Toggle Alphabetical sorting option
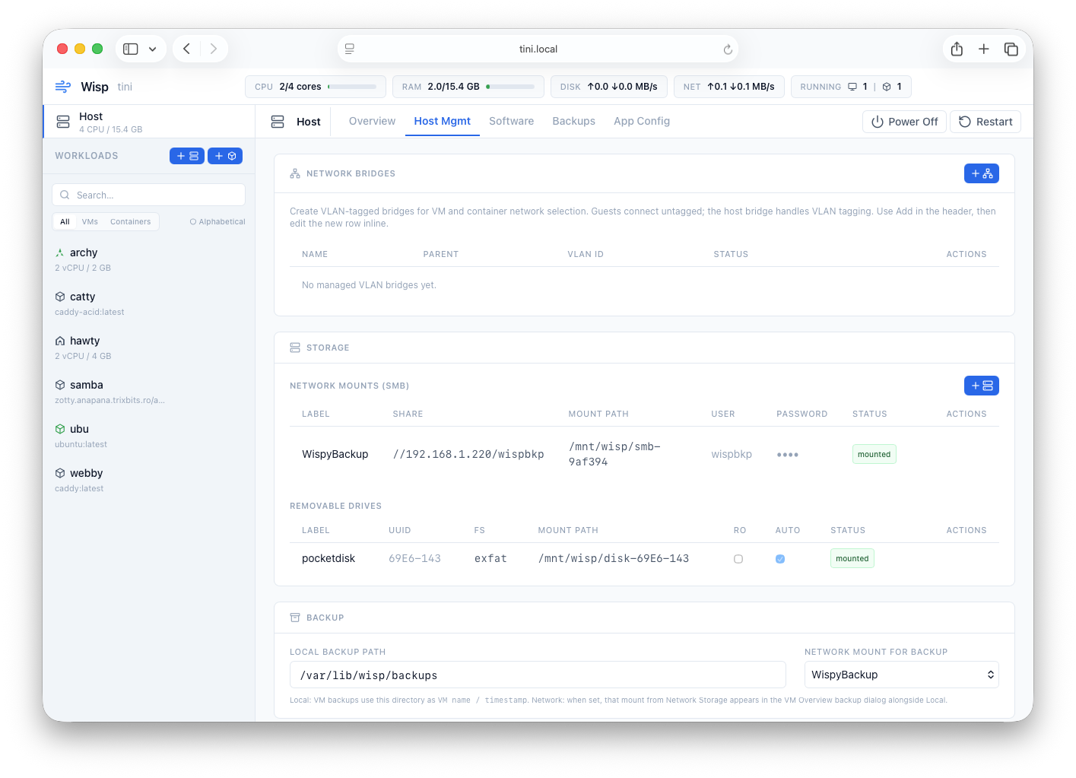 pyautogui.click(x=217, y=222)
